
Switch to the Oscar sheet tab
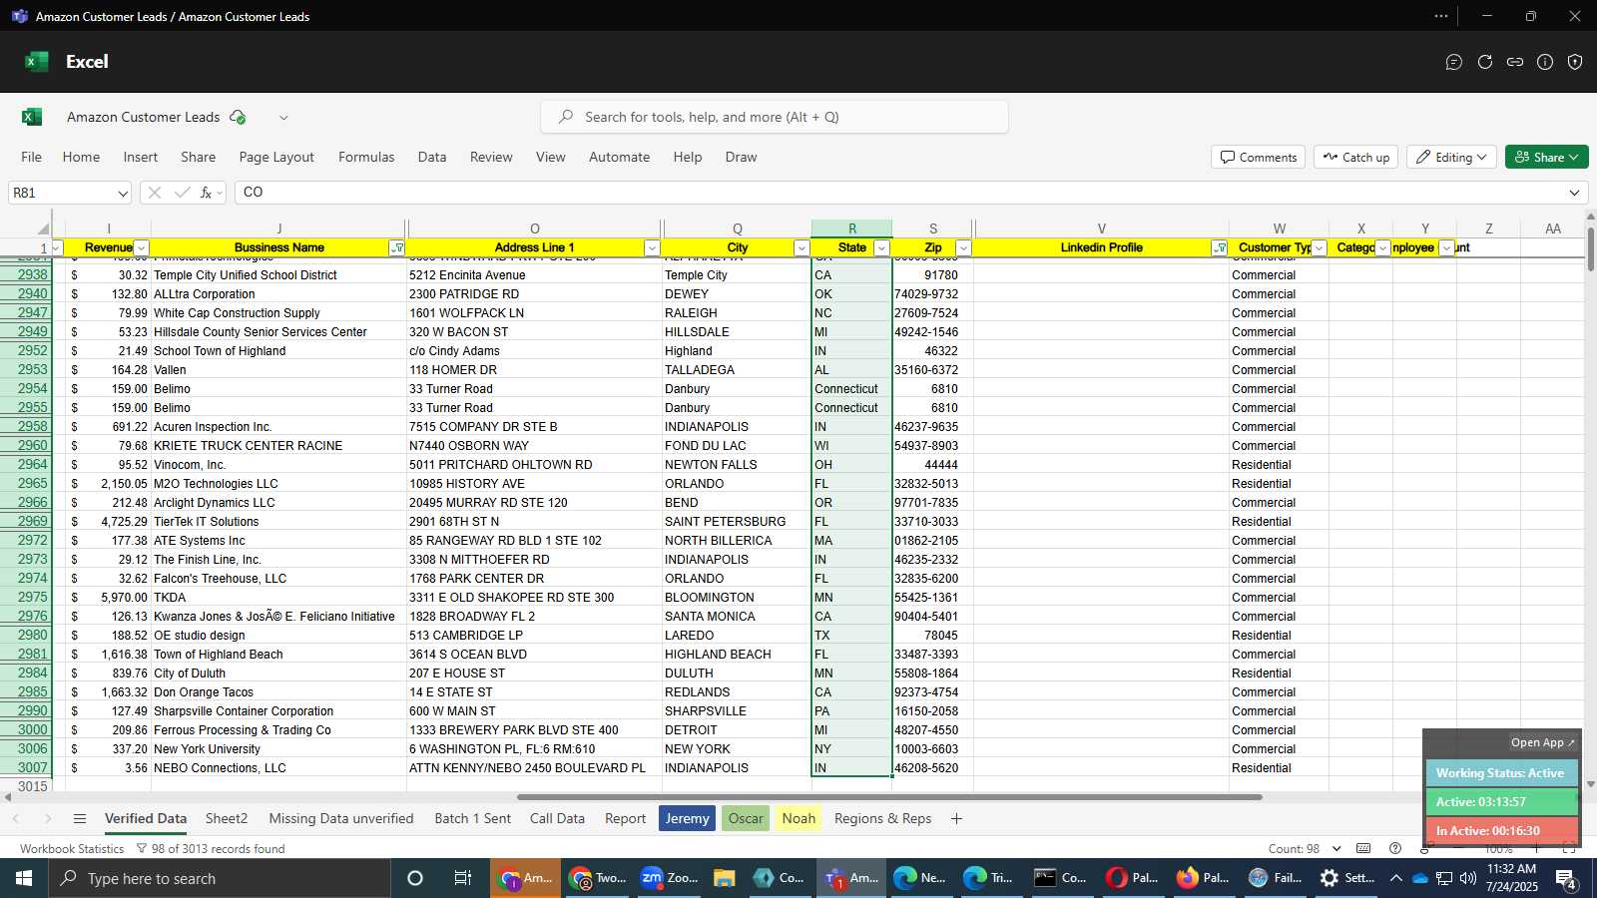click(746, 818)
